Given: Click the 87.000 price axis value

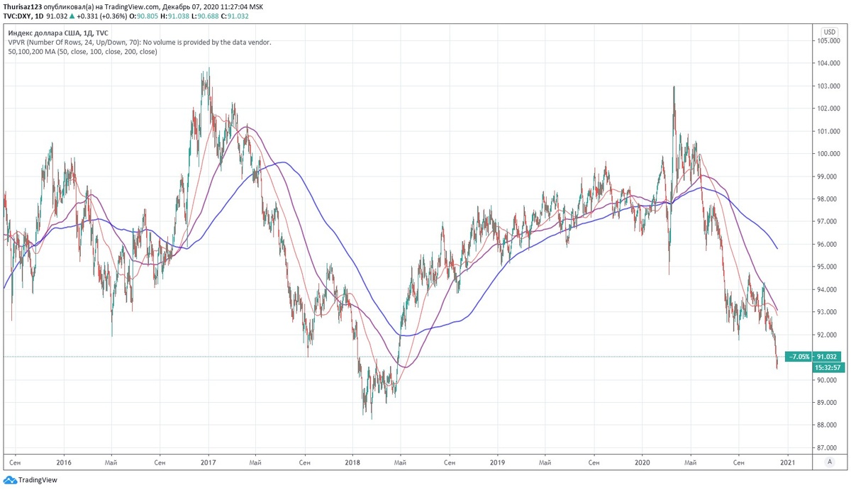Looking at the screenshot, I should pyautogui.click(x=826, y=446).
